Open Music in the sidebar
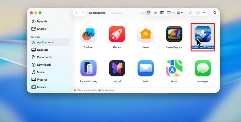The width and height of the screenshot is (241, 122). (x=50, y=72)
